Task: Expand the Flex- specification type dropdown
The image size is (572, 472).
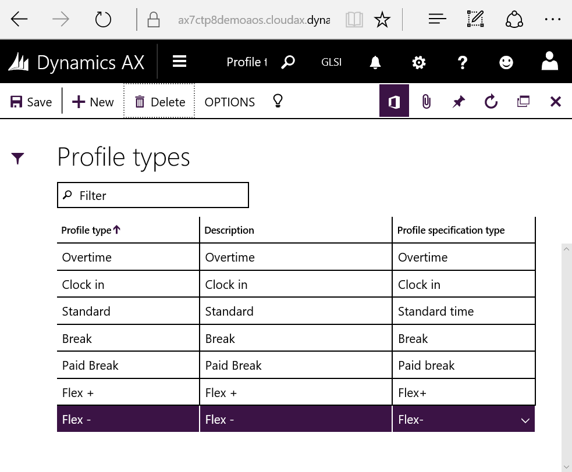Action: click(525, 420)
